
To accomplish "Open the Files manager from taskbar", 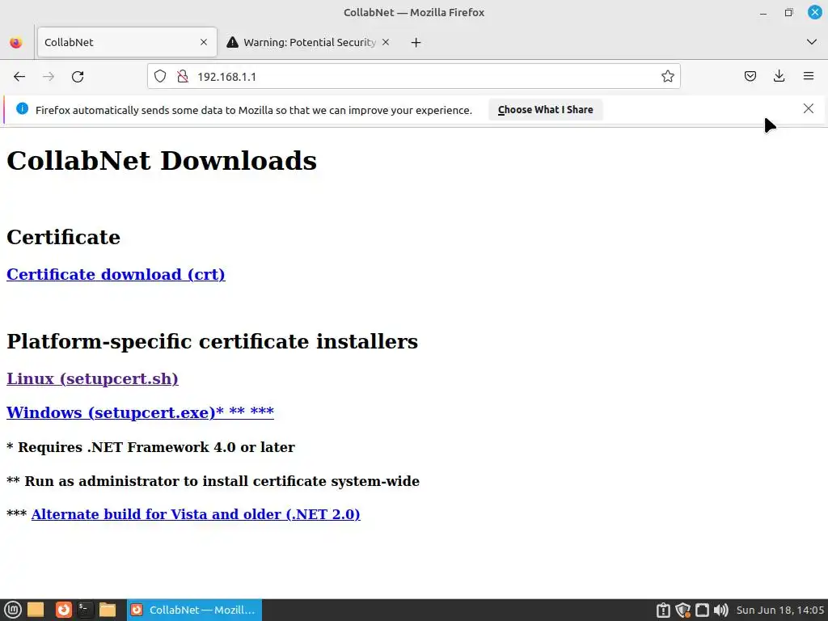I will pyautogui.click(x=108, y=610).
